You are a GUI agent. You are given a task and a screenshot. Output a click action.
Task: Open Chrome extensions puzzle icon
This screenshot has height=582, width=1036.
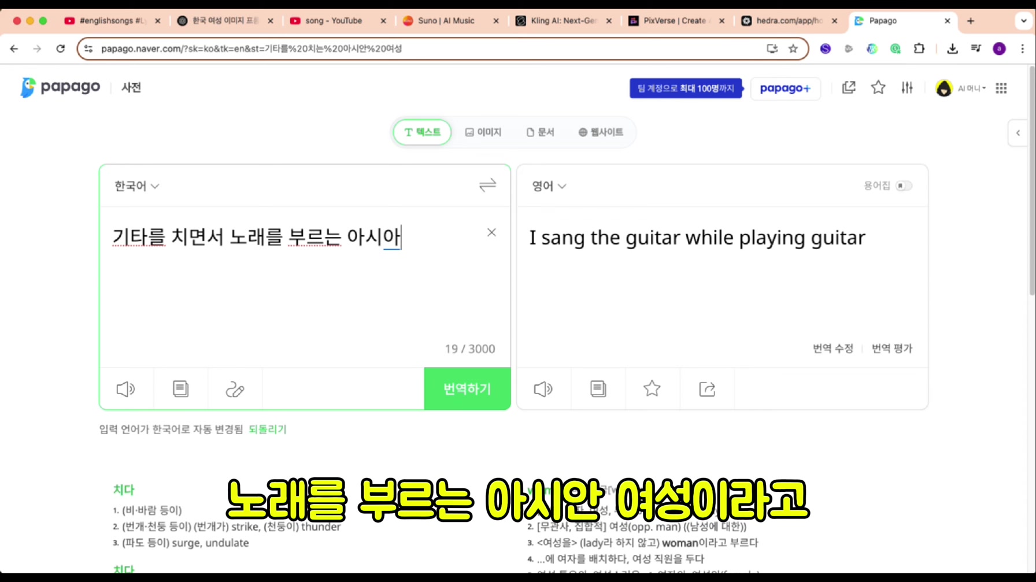pos(919,49)
